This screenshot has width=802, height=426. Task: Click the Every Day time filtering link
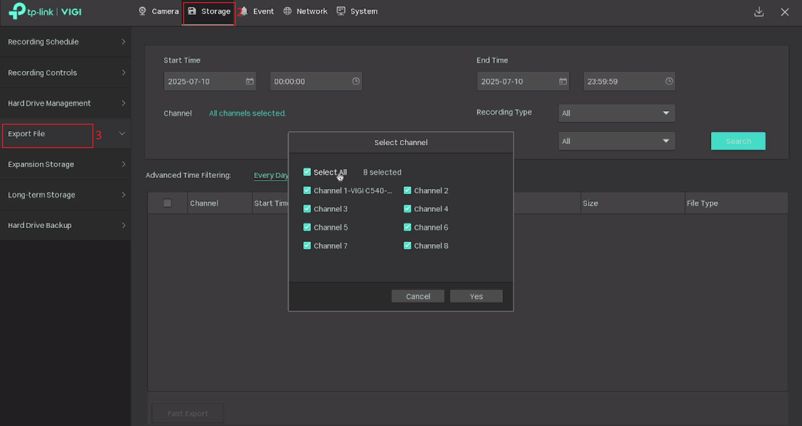click(x=271, y=175)
